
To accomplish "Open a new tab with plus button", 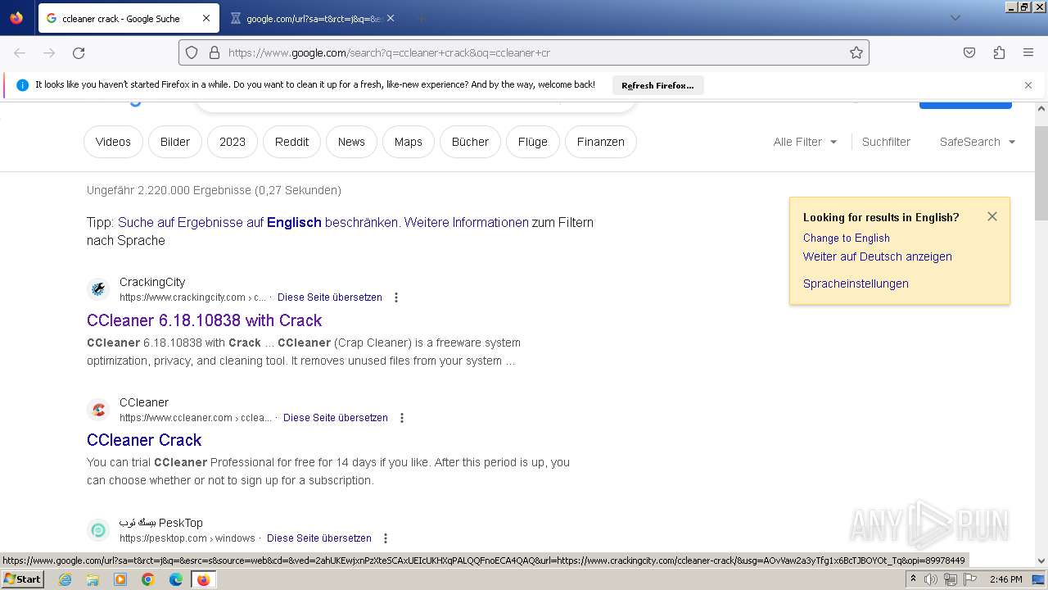I will tap(421, 18).
